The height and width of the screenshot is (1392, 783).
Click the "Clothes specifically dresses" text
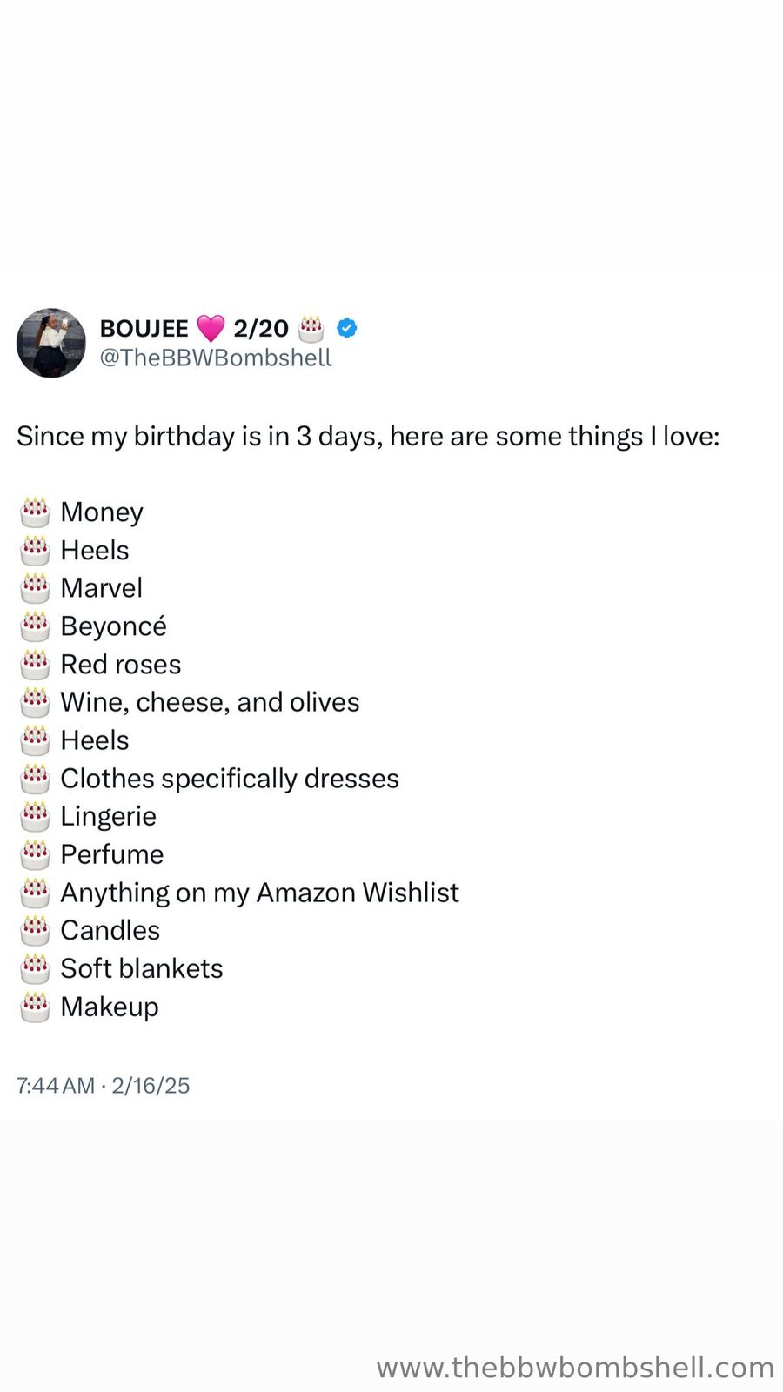pos(230,779)
